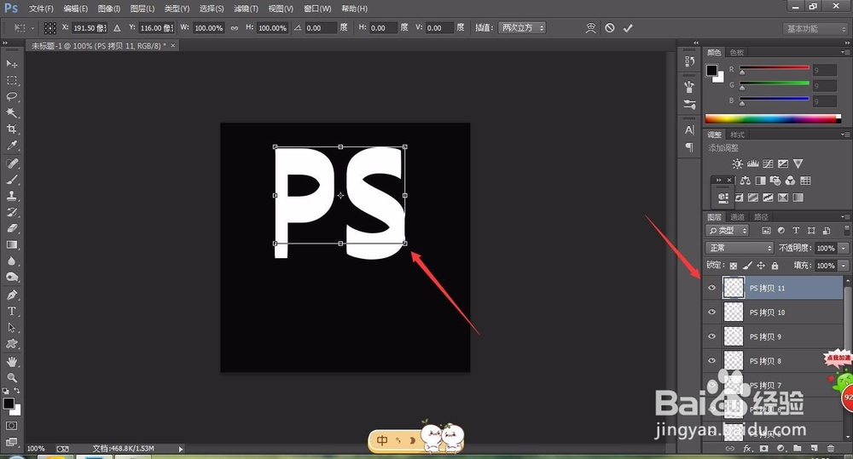
Task: Toggle lock image pixels brush icon
Action: tap(747, 266)
